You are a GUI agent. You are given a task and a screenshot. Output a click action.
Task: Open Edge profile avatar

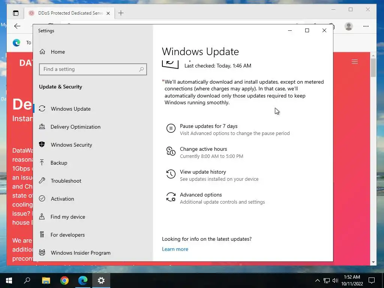(x=349, y=26)
